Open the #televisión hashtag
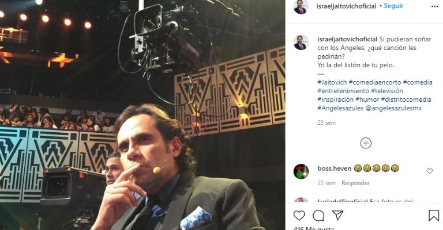The image size is (443, 230). tap(386, 91)
